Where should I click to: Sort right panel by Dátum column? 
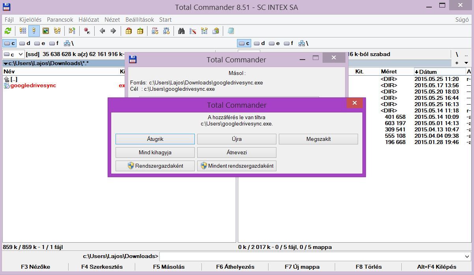(439, 71)
